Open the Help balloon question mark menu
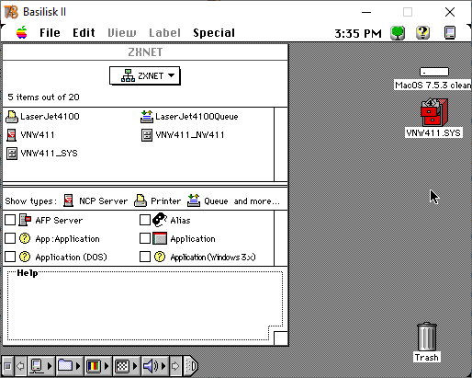The image size is (472, 378). (x=422, y=33)
